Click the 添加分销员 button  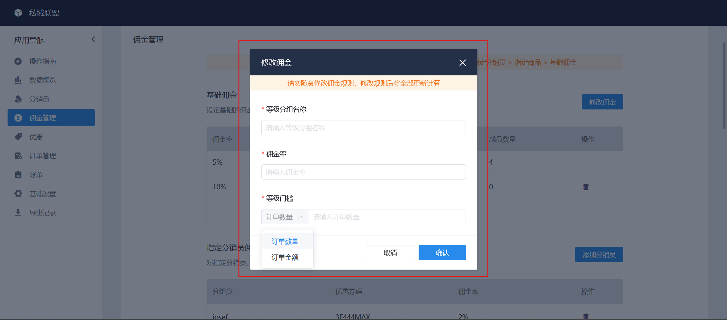tap(599, 254)
